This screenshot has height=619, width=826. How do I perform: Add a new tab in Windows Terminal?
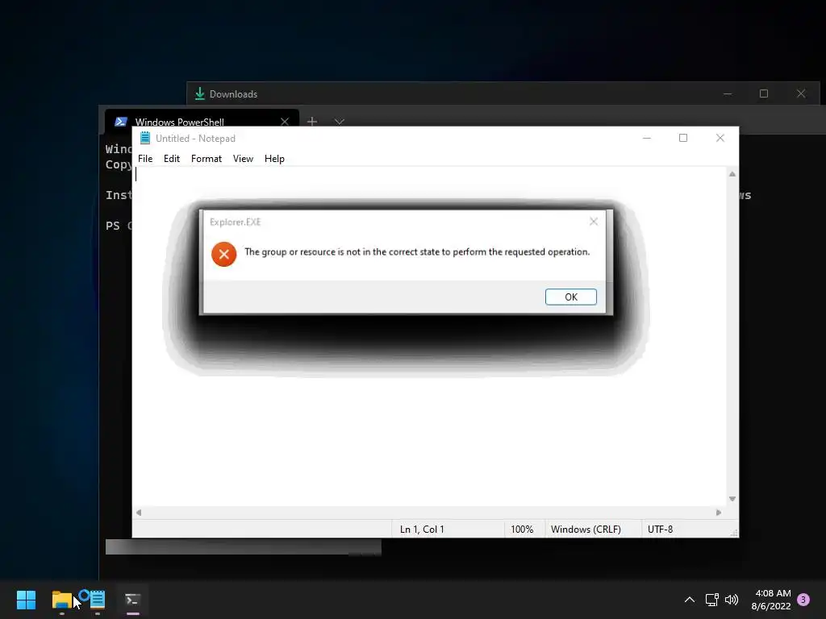coord(312,122)
